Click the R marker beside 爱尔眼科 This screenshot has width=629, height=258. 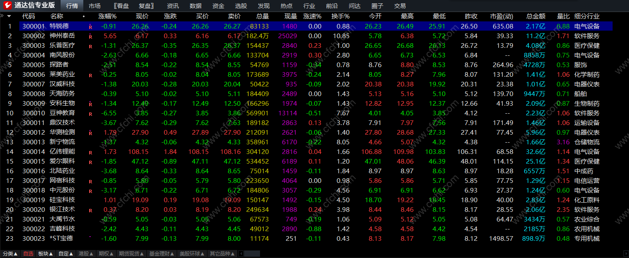pos(90,162)
